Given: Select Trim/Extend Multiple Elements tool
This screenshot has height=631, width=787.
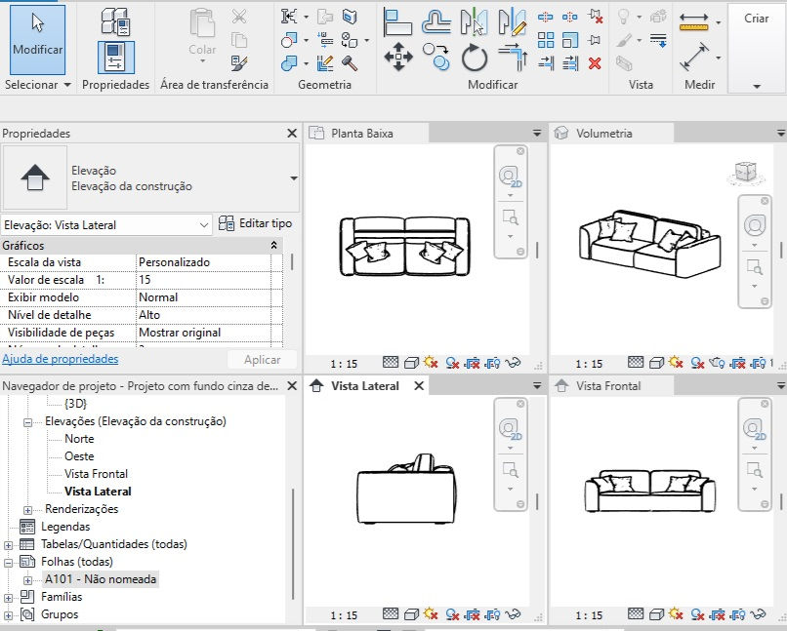Looking at the screenshot, I should tap(569, 63).
